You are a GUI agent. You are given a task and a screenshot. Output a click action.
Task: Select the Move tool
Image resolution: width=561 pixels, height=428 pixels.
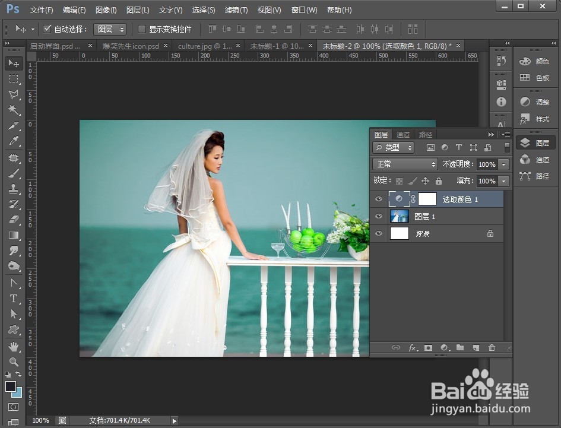(14, 64)
